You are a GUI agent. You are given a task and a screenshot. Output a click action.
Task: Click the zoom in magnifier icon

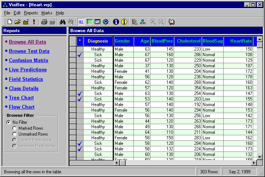pos(153,22)
